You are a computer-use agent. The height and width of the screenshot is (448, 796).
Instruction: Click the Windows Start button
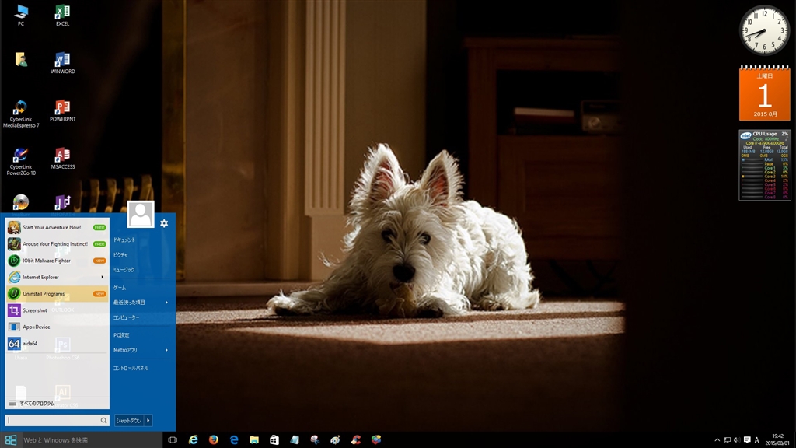point(11,440)
